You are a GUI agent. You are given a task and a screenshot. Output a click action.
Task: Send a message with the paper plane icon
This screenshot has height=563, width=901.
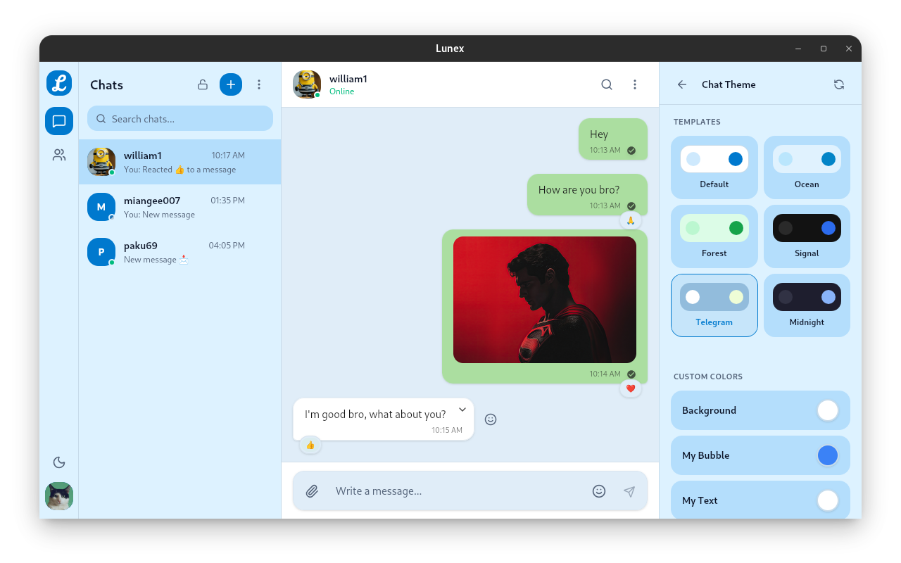click(x=630, y=491)
